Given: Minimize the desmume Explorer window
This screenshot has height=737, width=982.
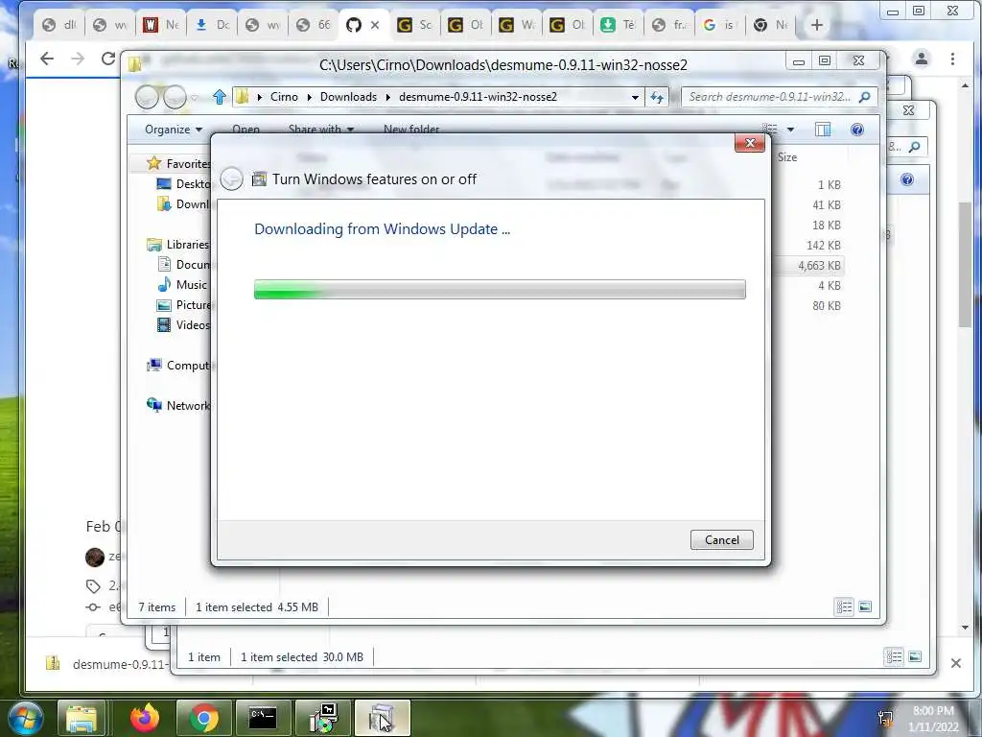Looking at the screenshot, I should pos(799,61).
